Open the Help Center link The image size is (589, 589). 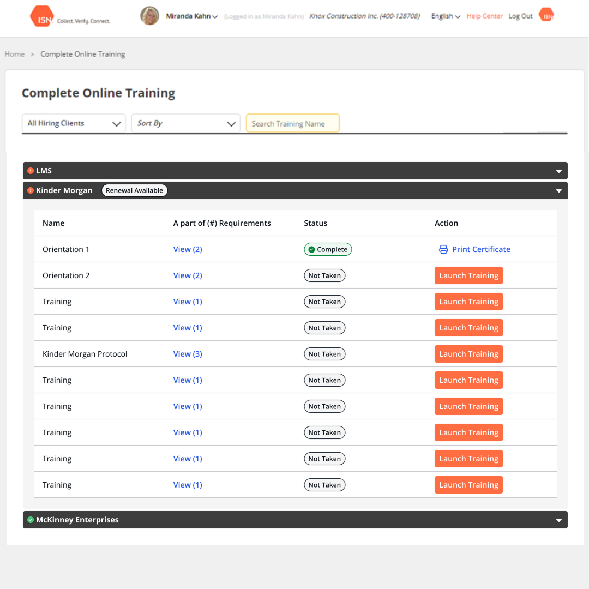coord(485,16)
